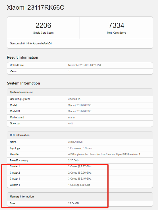Select the Model ID value Xiaomi 23117RK66C
This screenshot has width=158, height=210.
[80, 111]
